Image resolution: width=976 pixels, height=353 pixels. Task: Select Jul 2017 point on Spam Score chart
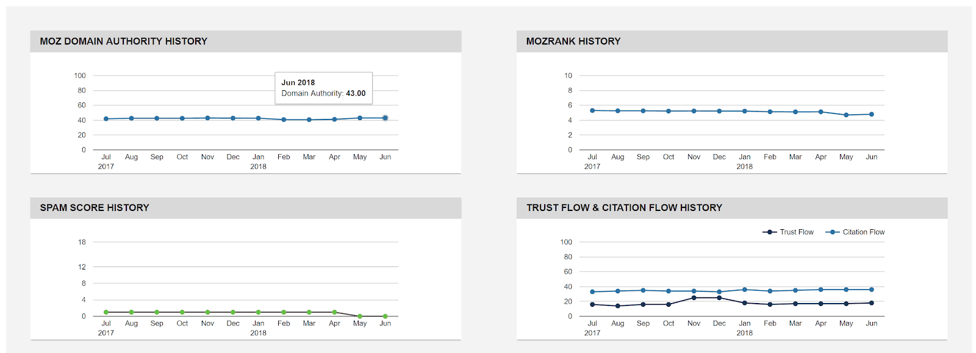(x=106, y=312)
